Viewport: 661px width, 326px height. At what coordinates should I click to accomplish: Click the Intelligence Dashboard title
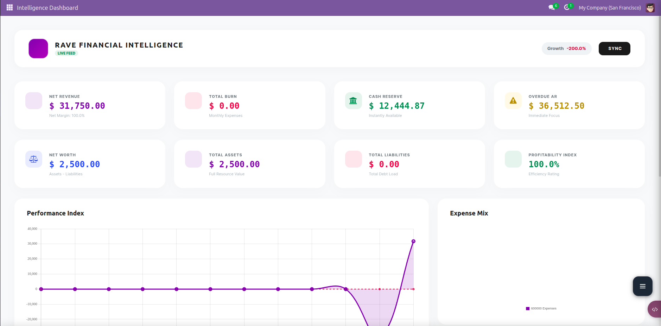(47, 8)
